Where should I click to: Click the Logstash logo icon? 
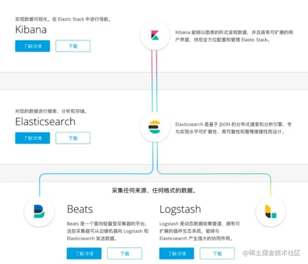click(271, 211)
